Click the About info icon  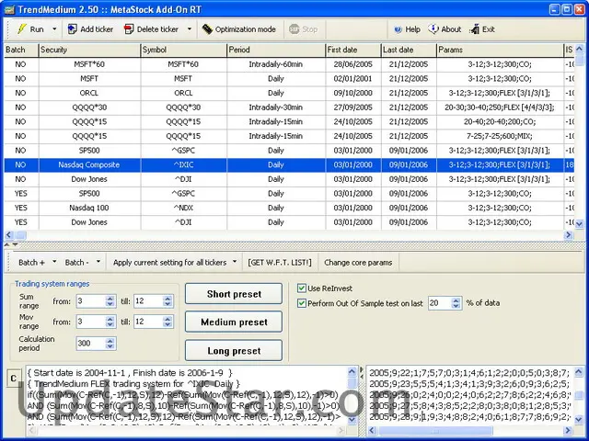433,28
